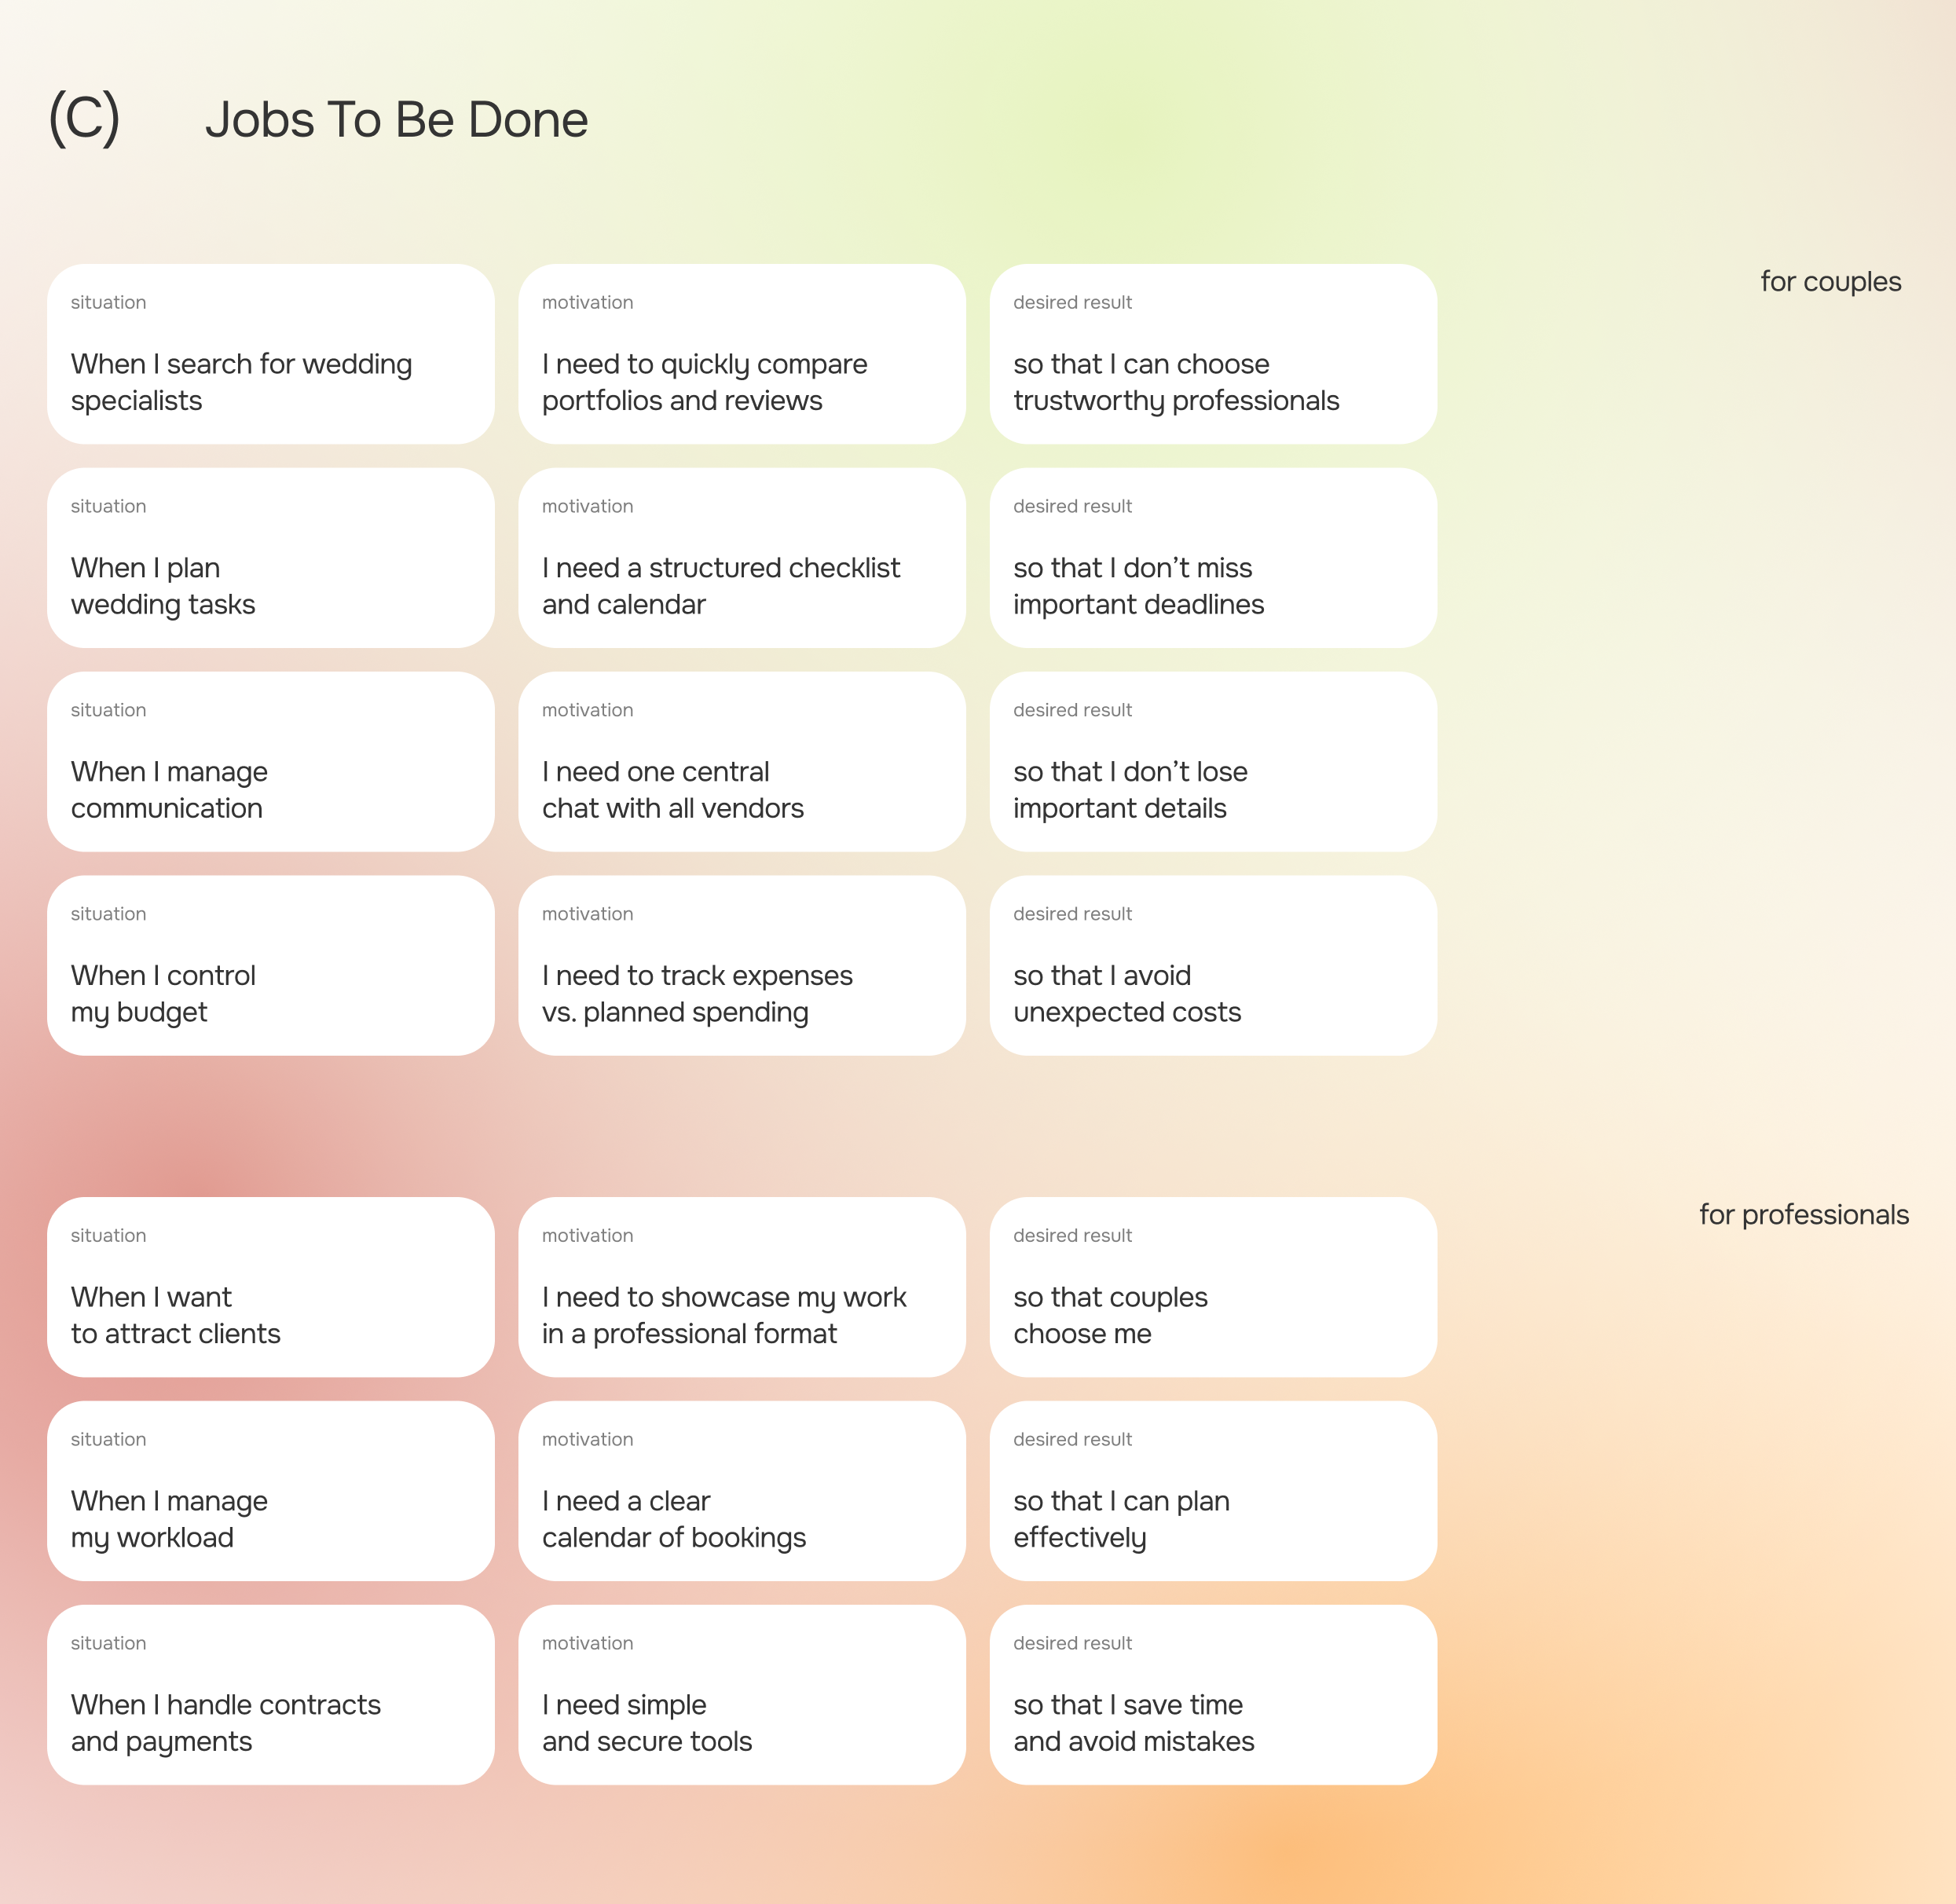Viewport: 1956px width, 1904px height.
Task: Click 'so that I save time and avoid mistakes'
Action: tap(1212, 1695)
